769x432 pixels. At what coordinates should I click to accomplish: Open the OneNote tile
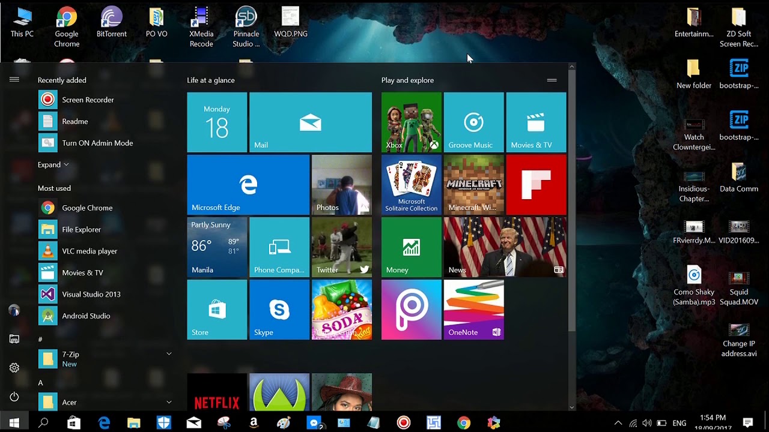click(x=474, y=310)
